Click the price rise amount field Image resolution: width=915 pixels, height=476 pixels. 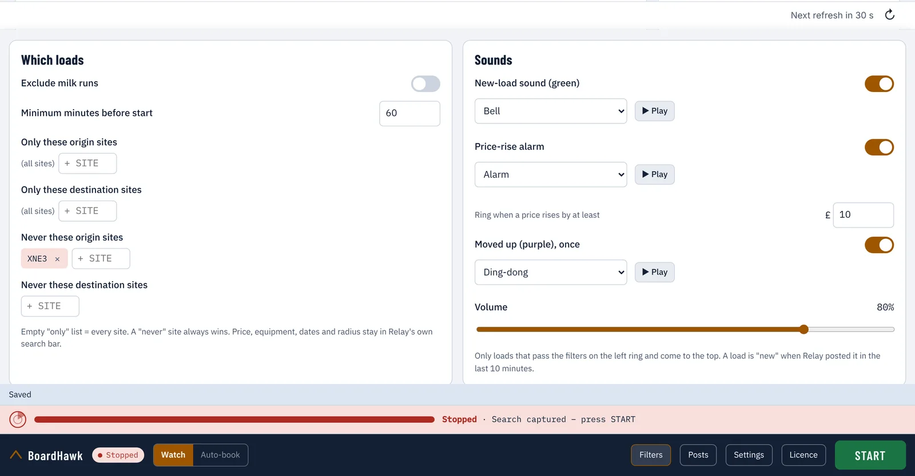(x=863, y=215)
